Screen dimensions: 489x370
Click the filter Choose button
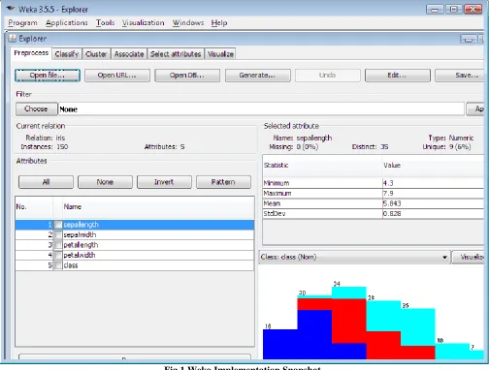[36, 109]
